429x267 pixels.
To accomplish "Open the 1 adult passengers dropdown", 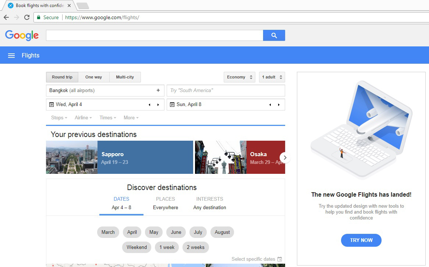I will [x=272, y=77].
